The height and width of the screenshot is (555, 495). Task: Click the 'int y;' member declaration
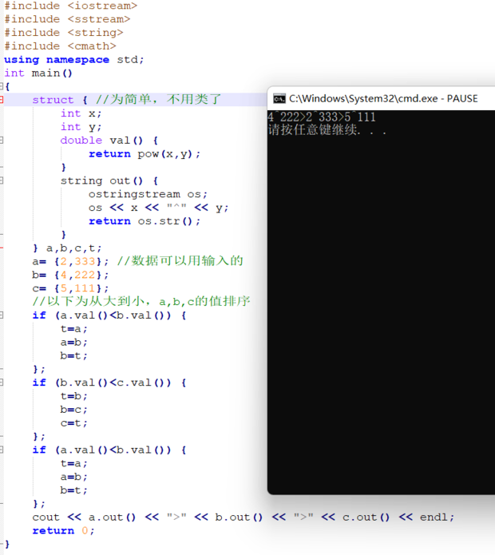coord(81,127)
